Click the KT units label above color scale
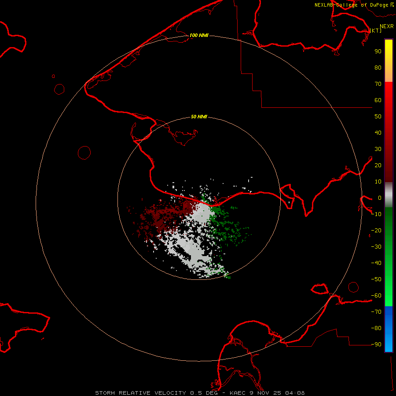396x396 pixels. (376, 30)
